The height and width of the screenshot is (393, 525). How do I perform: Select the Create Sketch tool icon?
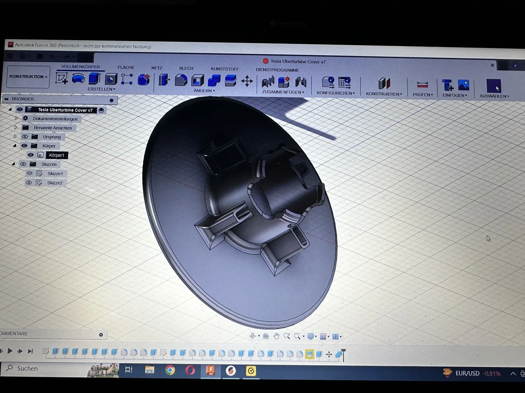62,78
